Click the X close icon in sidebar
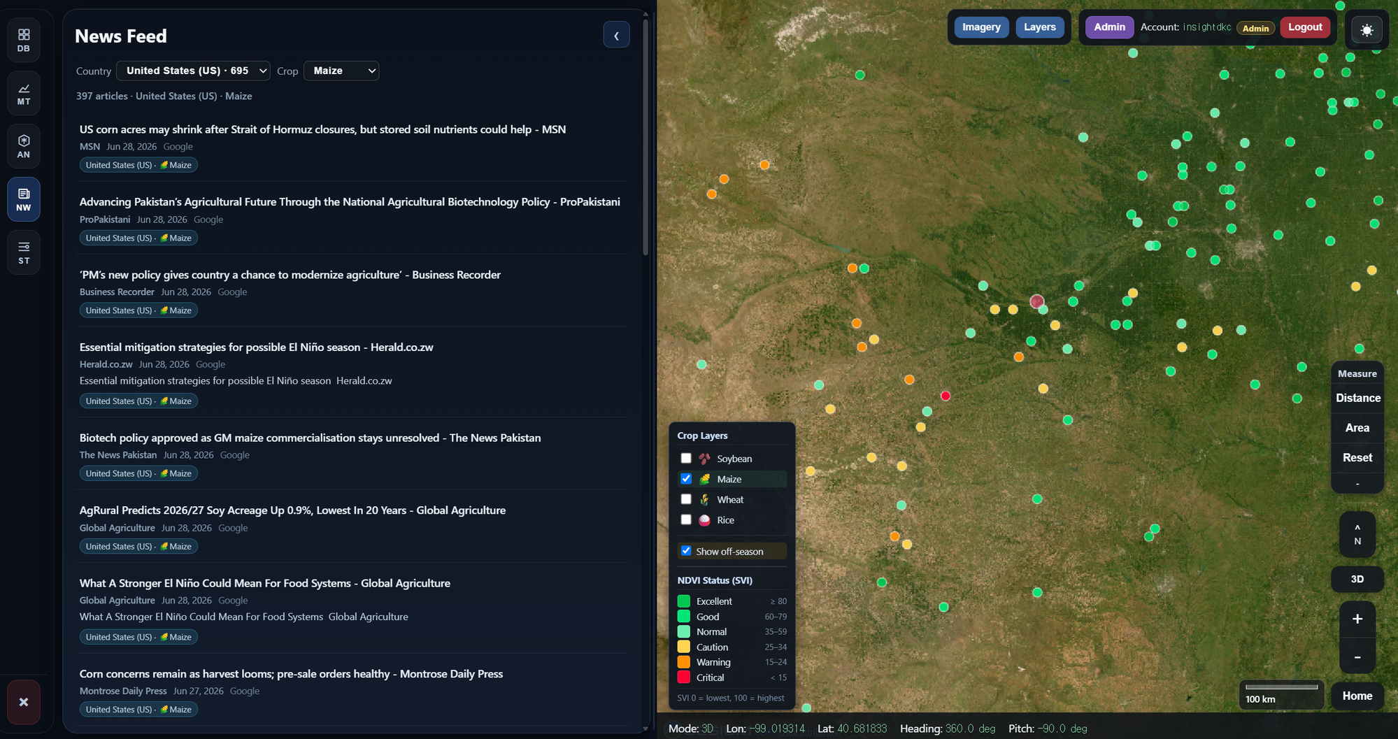 coord(24,702)
